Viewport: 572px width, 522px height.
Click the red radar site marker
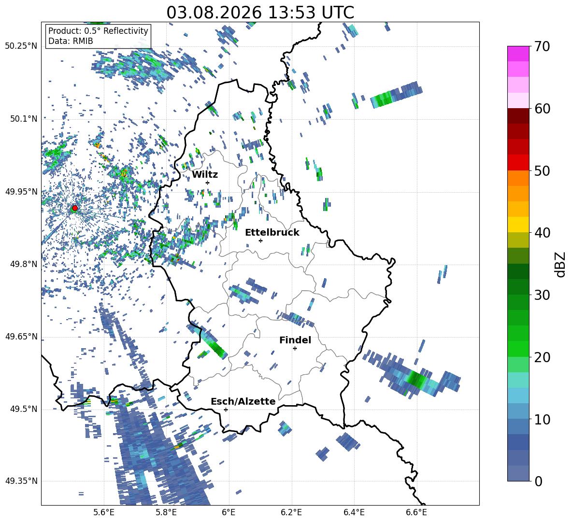point(75,208)
